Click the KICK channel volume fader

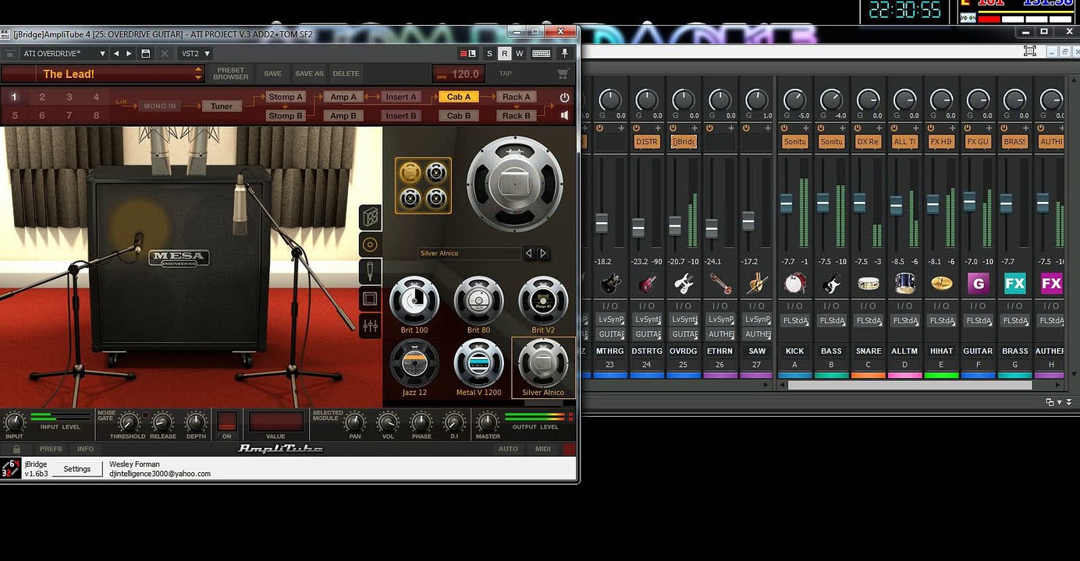[786, 203]
